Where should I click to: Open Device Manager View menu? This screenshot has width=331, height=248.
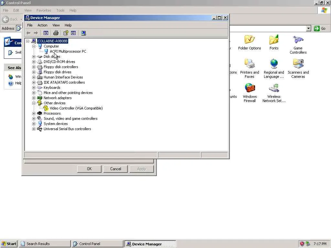(x=56, y=25)
